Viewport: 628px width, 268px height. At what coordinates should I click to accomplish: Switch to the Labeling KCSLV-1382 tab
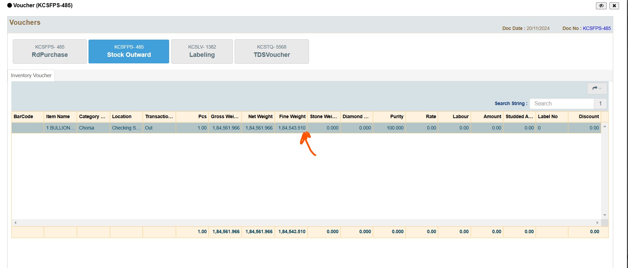pyautogui.click(x=202, y=51)
